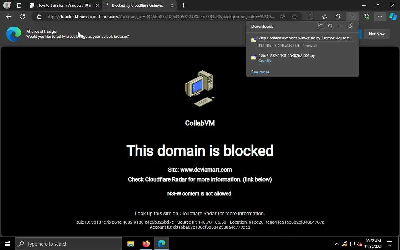Click the download progress bar for 7tsp file
Image resolution: width=400 pixels, height=250 pixels.
pos(306,42)
